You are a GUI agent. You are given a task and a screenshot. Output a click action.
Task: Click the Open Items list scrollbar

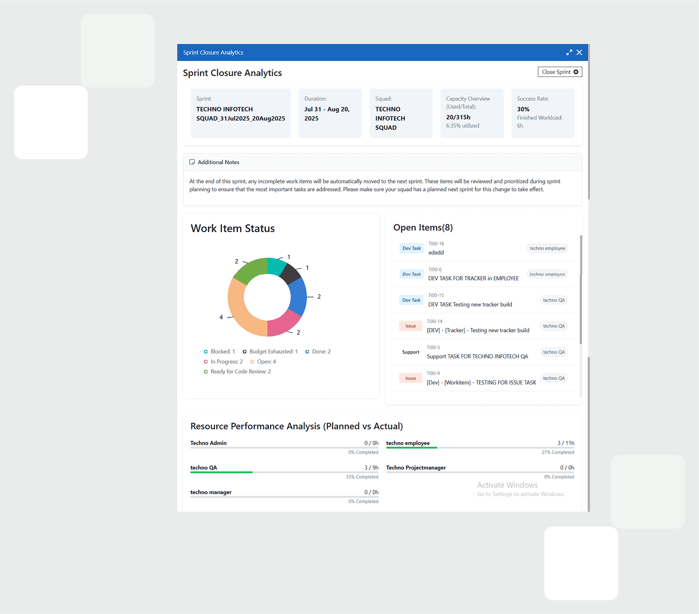(581, 290)
